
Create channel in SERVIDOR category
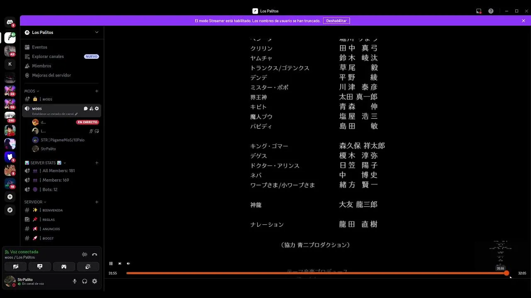click(97, 202)
